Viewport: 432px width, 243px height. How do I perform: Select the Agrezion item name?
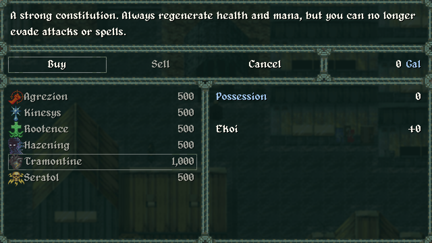46,97
